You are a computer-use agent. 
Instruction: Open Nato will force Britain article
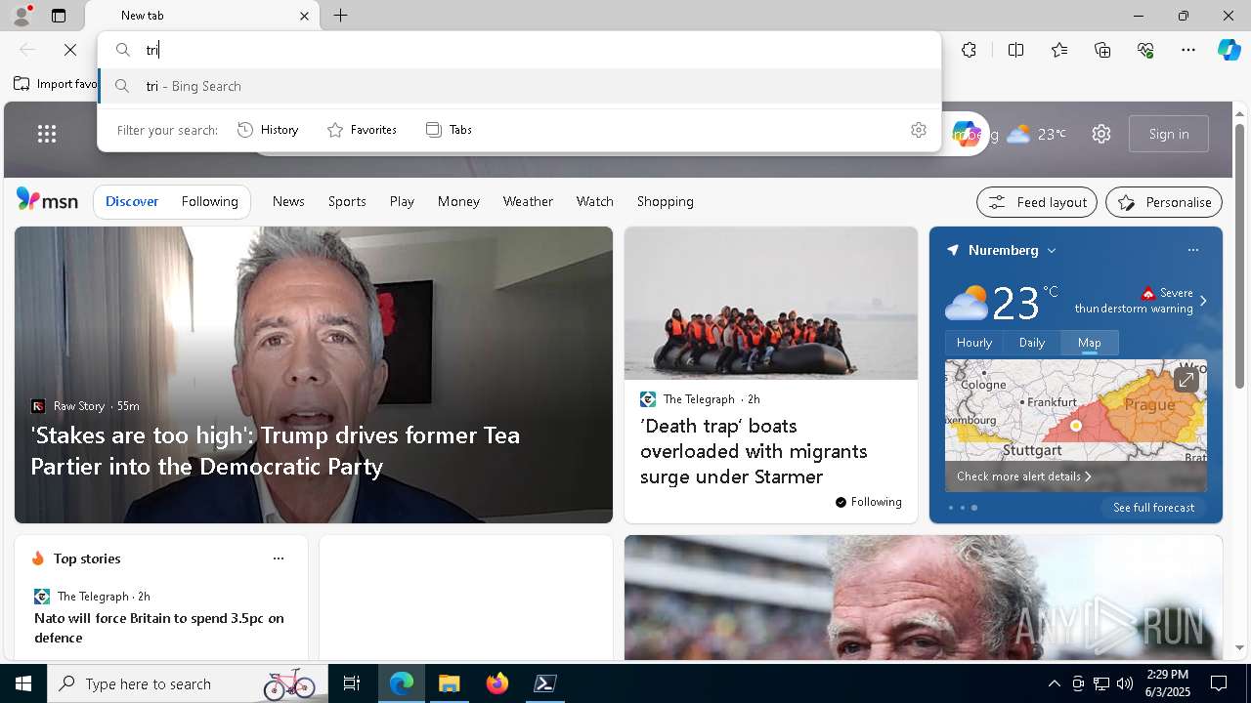tap(159, 628)
